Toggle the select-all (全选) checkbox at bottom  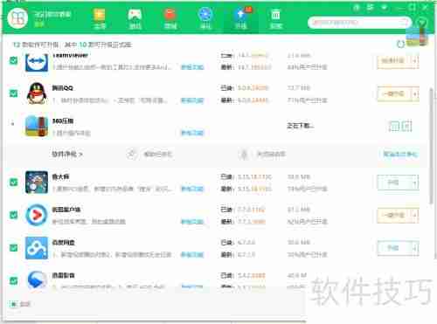[13, 304]
